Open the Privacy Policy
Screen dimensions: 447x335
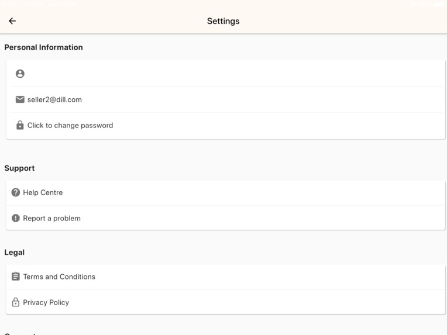[225, 302]
